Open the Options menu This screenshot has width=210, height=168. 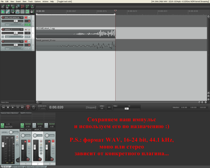coord(38,1)
